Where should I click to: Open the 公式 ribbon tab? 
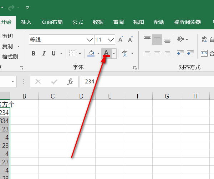click(78, 22)
